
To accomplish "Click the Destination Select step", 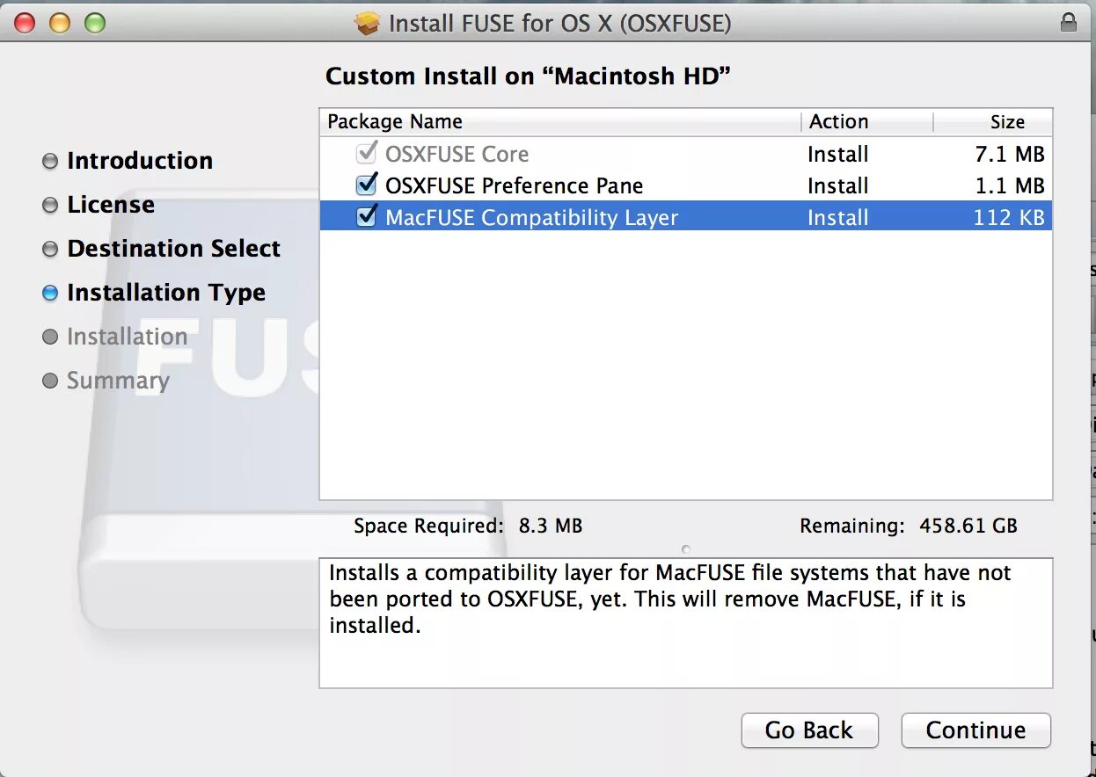I will tap(173, 249).
